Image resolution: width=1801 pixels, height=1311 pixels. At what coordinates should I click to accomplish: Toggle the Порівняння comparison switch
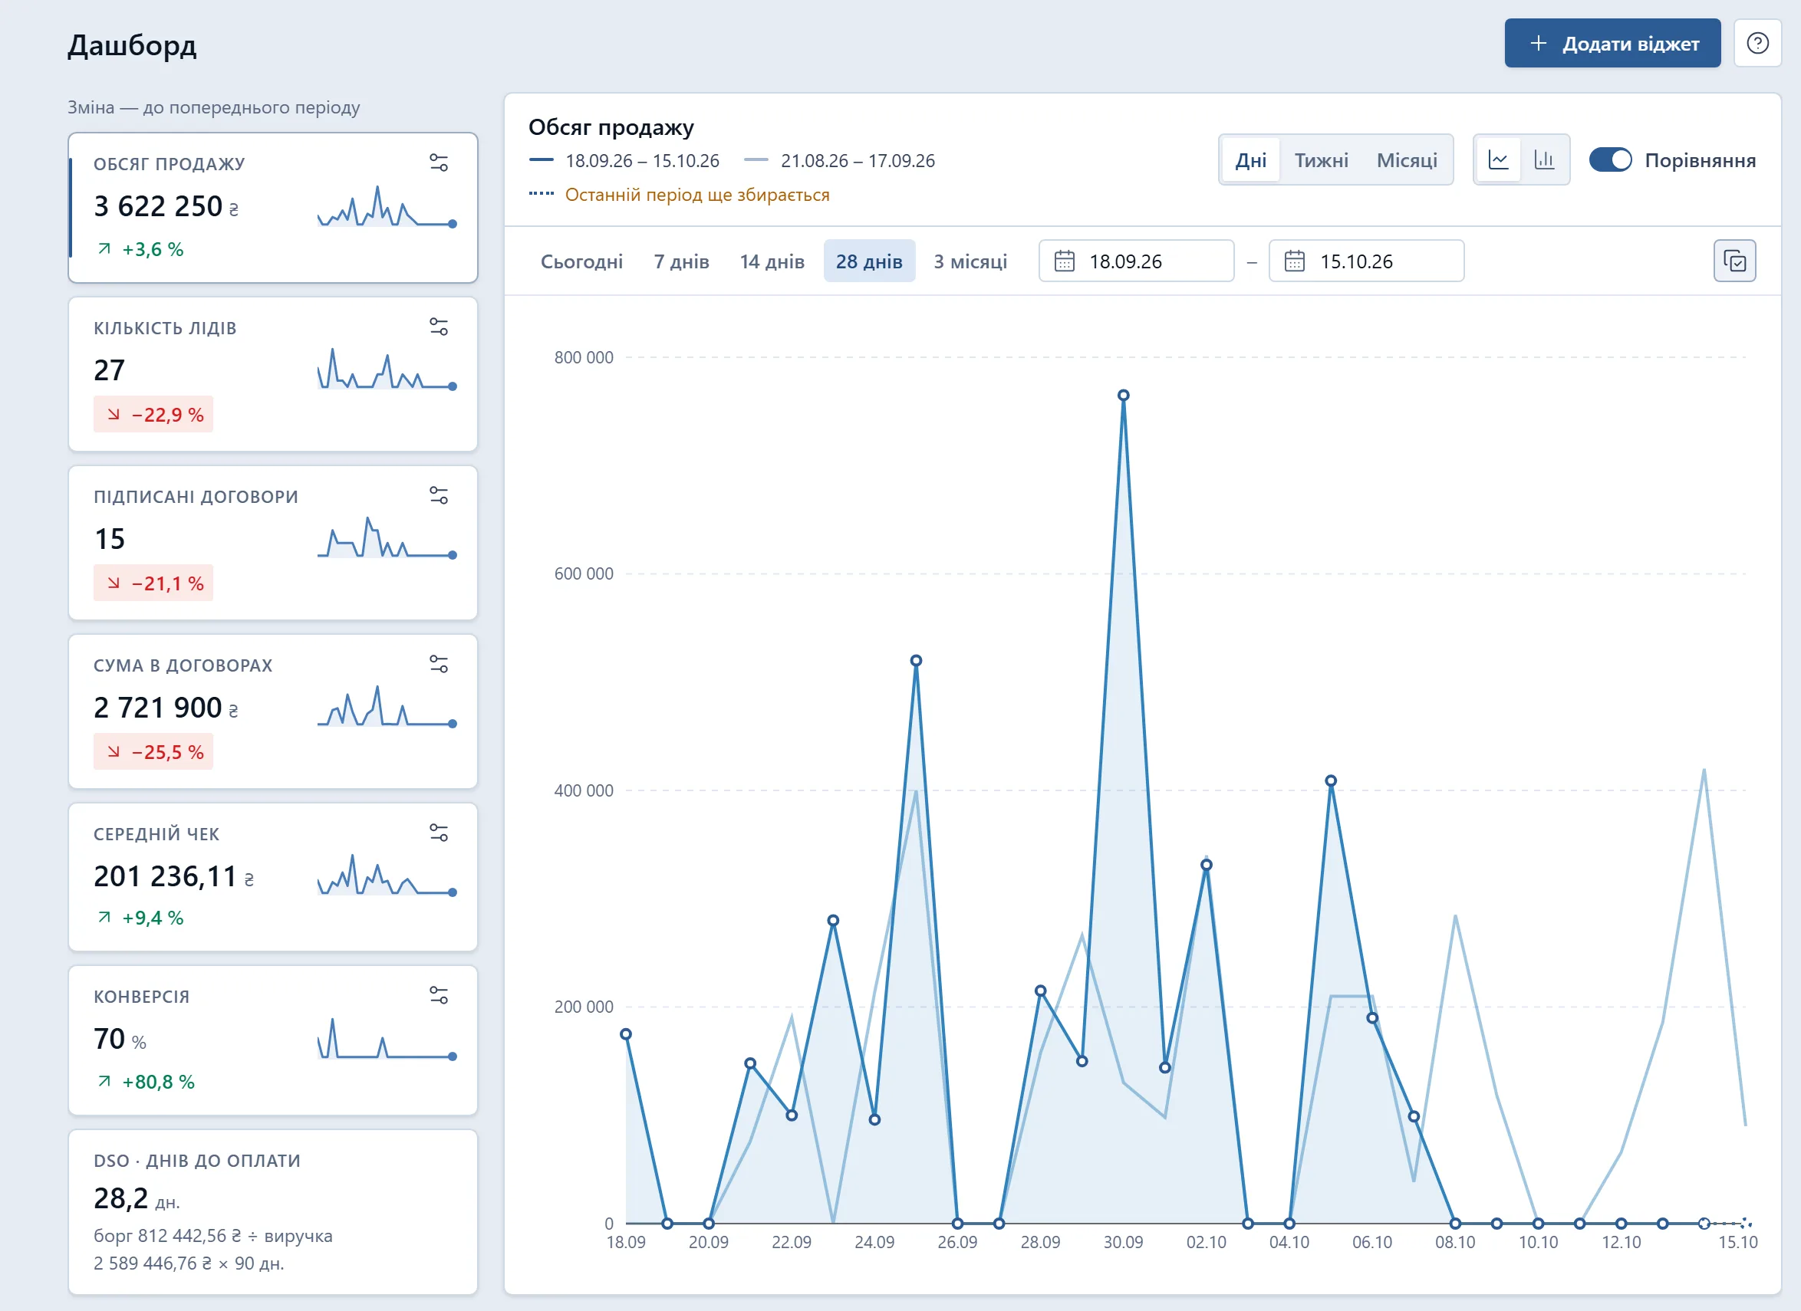1609,160
